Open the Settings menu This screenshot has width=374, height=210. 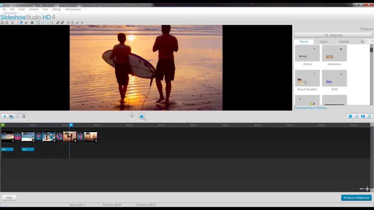(56, 9)
